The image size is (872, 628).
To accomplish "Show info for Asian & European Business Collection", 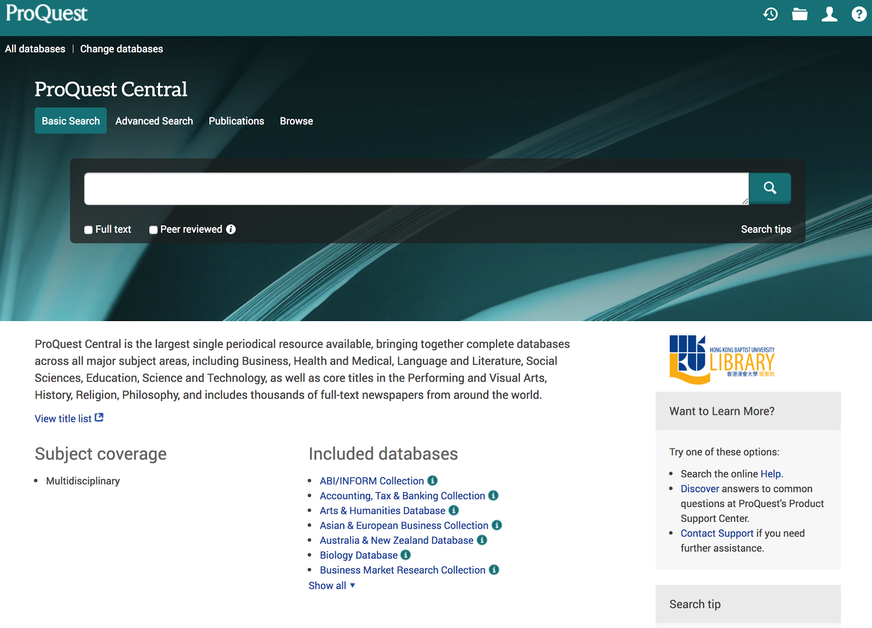I will [496, 525].
